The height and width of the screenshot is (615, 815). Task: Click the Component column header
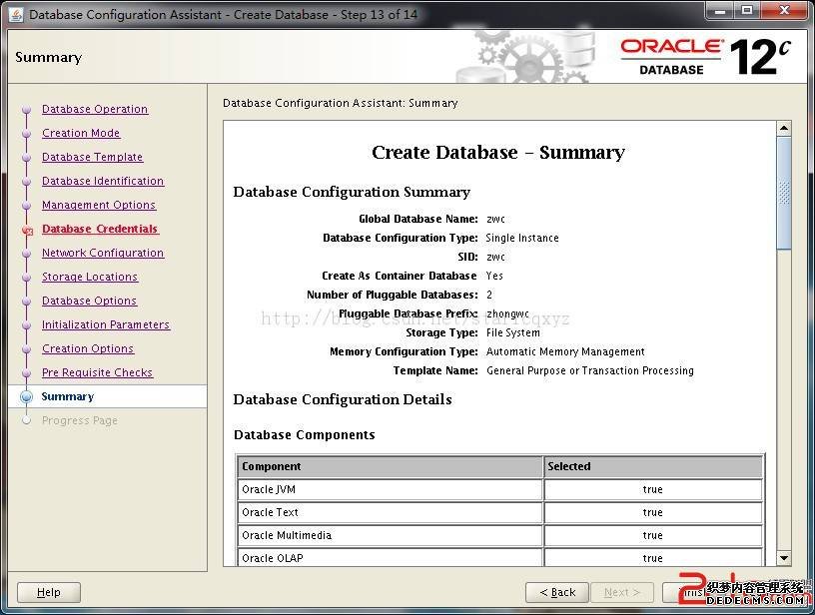point(391,466)
